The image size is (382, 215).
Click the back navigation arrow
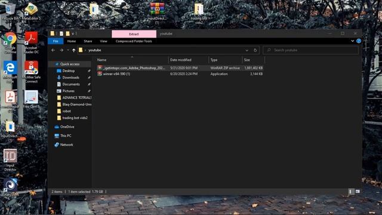tap(53, 50)
